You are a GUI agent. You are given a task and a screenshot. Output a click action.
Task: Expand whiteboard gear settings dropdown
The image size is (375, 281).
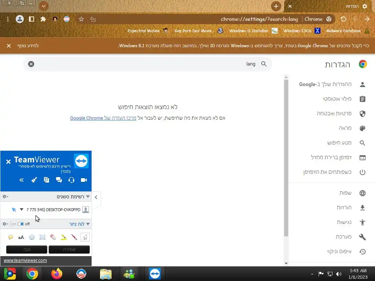(x=5, y=224)
